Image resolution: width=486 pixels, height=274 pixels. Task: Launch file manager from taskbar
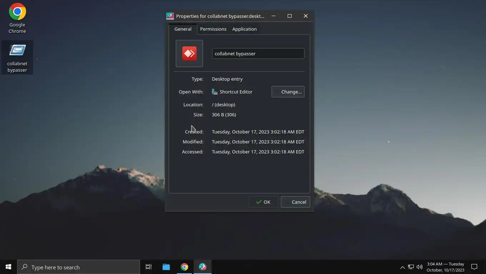pyautogui.click(x=166, y=267)
